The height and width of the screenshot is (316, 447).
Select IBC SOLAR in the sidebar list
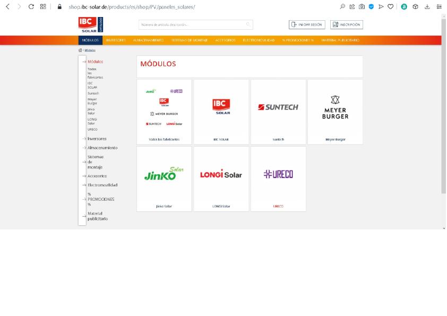(x=92, y=86)
